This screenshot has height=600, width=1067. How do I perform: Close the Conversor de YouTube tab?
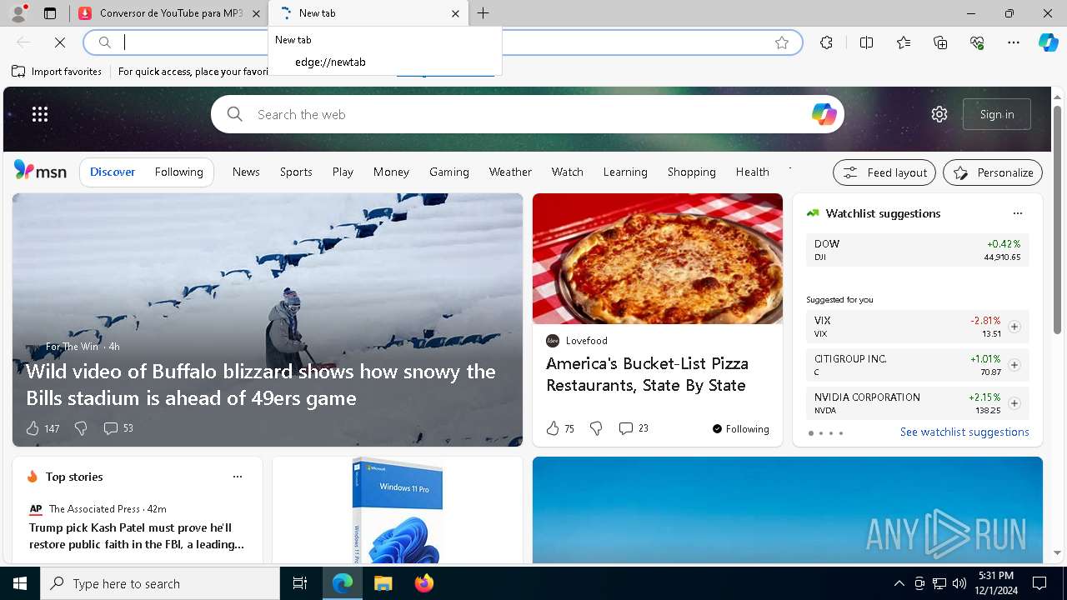pos(256,13)
